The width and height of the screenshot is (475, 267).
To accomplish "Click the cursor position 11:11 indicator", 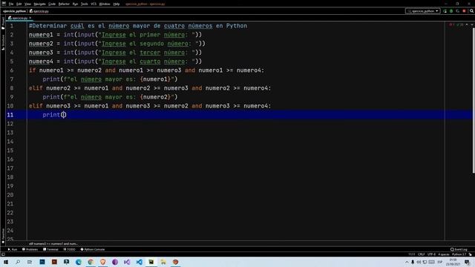I will (x=412, y=254).
